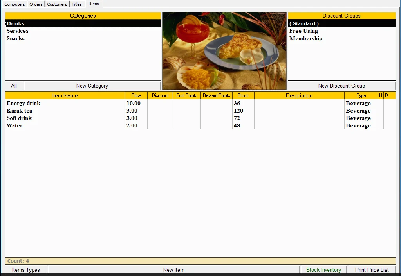401x276 pixels.
Task: Select the ( Standard ) discount group
Action: point(341,23)
